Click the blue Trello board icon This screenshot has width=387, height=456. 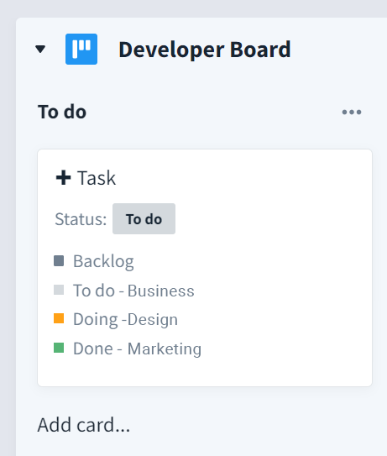coord(81,50)
